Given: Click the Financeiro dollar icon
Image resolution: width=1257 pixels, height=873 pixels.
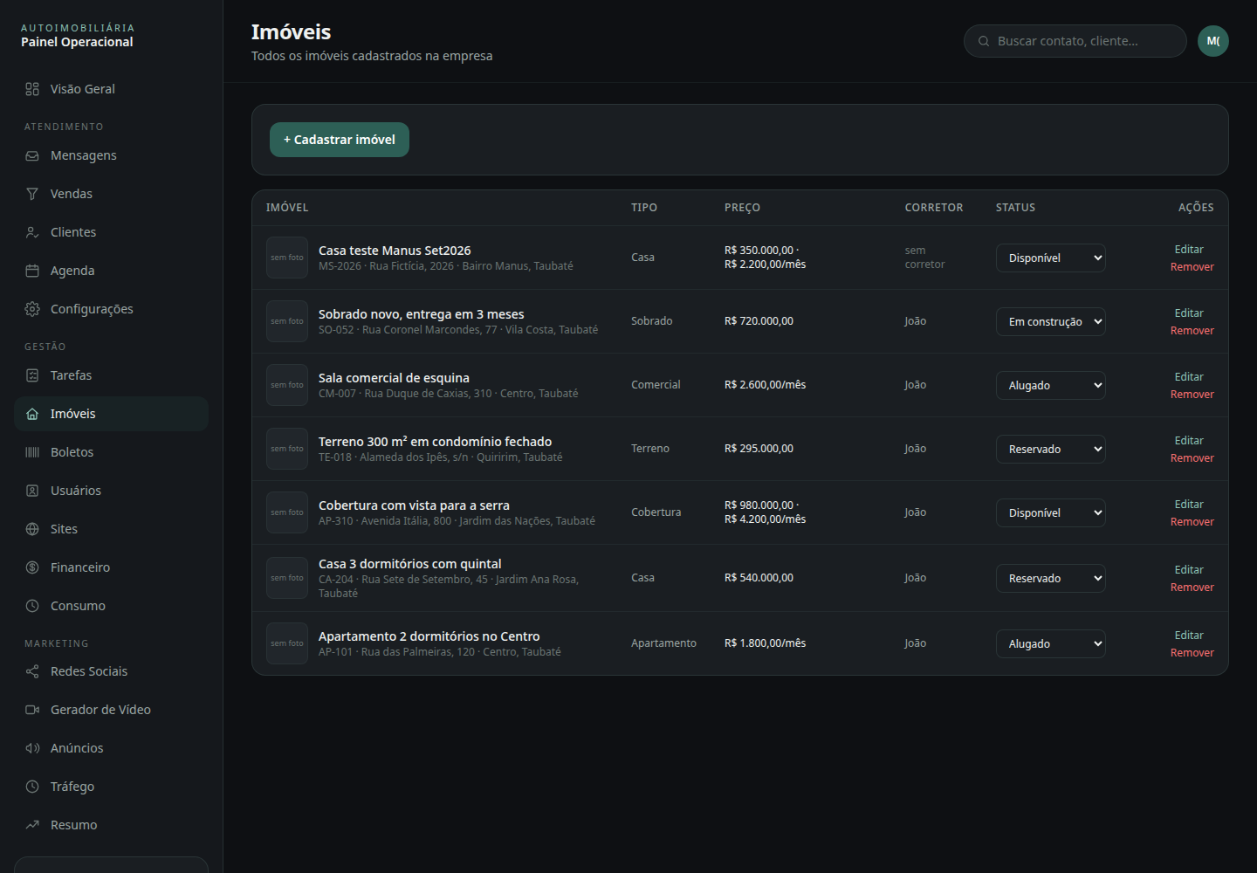Looking at the screenshot, I should (x=32, y=567).
